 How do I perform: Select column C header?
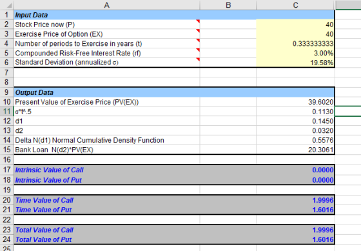(295, 5)
